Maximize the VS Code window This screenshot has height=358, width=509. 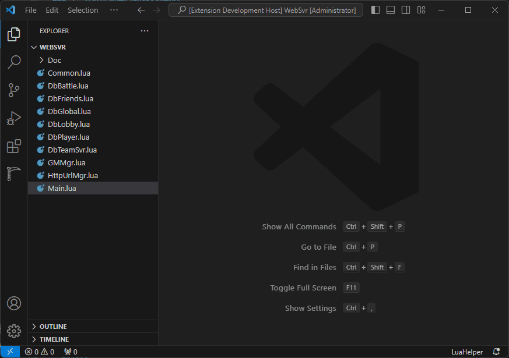(x=468, y=10)
